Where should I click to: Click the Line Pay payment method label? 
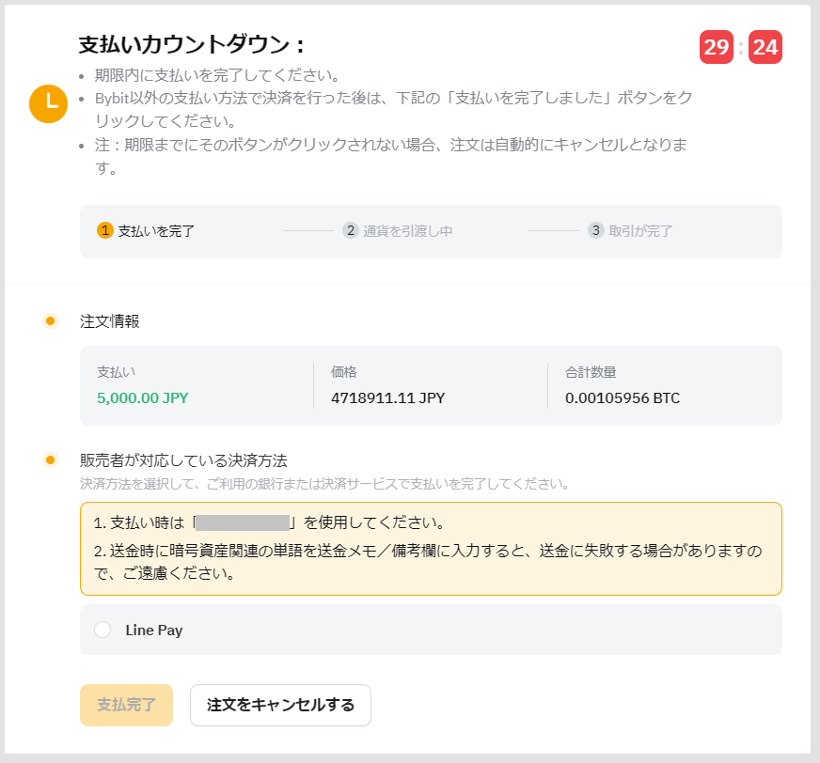point(154,631)
